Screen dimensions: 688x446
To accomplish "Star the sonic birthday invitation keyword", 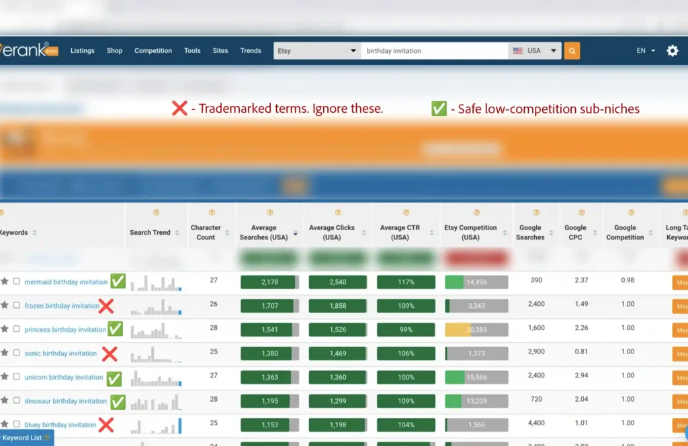I will 5,353.
